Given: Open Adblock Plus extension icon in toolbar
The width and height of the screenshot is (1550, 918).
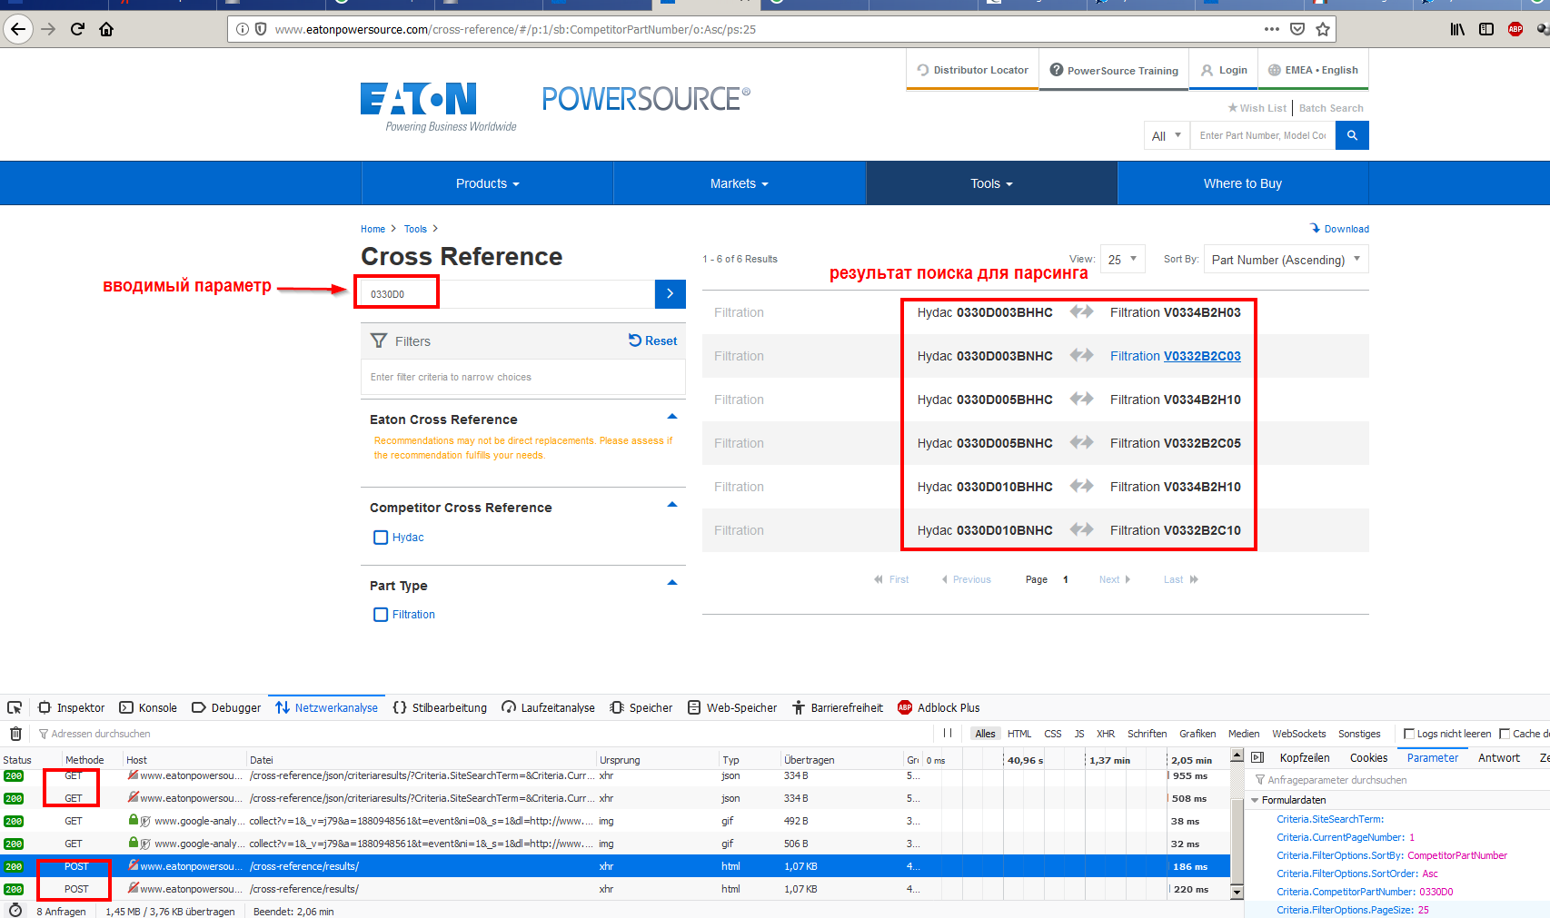Looking at the screenshot, I should tap(1515, 29).
